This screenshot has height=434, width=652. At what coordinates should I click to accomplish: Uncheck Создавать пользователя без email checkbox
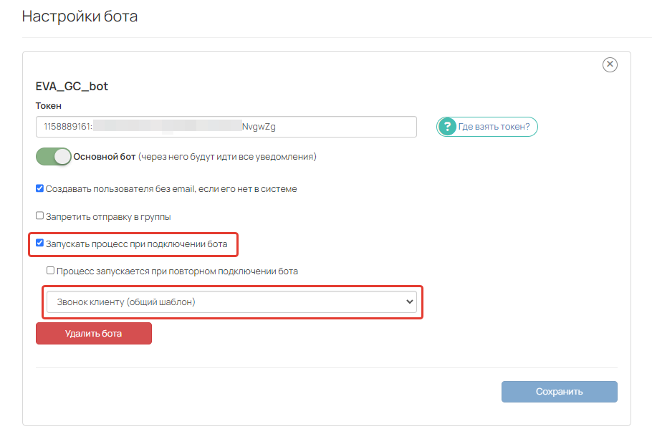coord(39,188)
